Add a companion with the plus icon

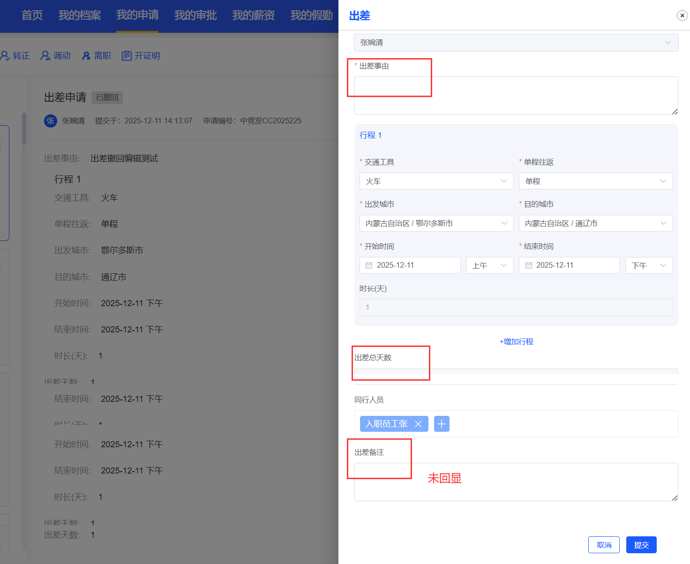(x=442, y=424)
